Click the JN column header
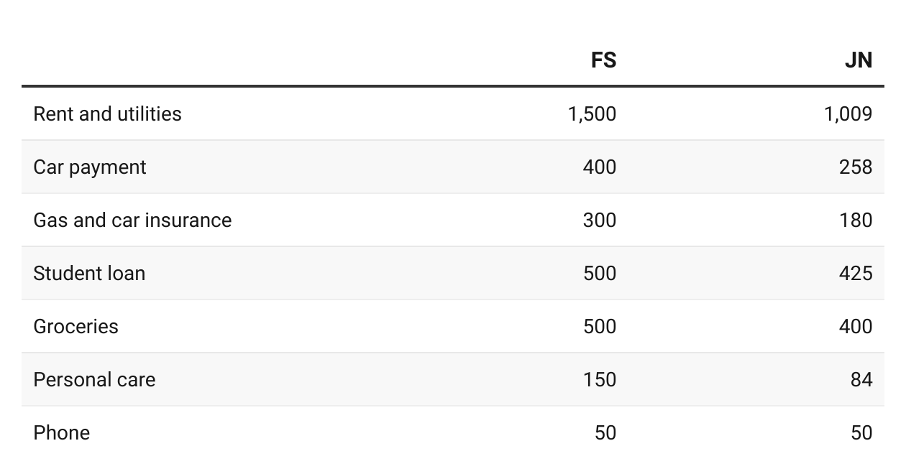This screenshot has width=906, height=474. (858, 60)
